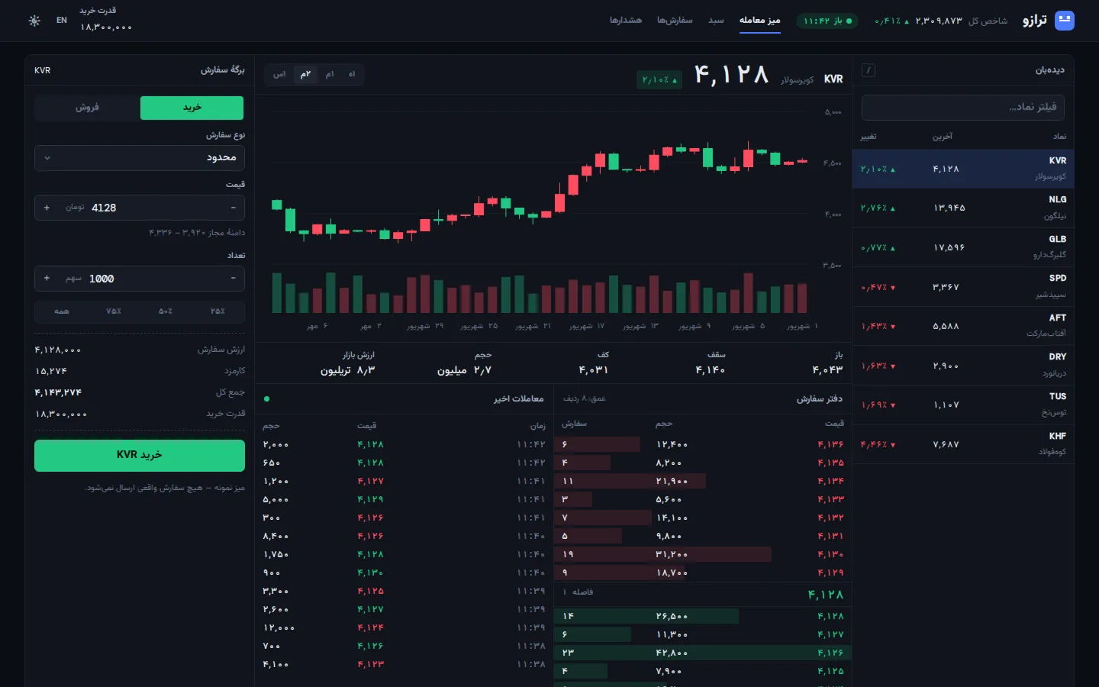The image size is (1099, 687).
Task: Set quantity to ۷۵٪ of buying power
Action: (114, 311)
